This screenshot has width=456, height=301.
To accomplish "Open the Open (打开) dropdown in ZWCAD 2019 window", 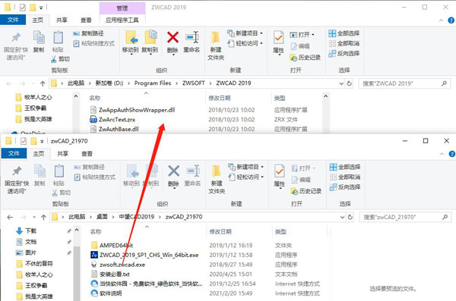I will pos(302,35).
